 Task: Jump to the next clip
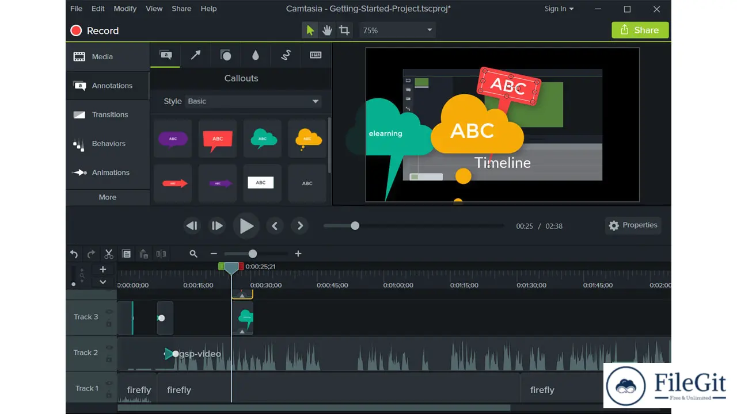(x=300, y=226)
